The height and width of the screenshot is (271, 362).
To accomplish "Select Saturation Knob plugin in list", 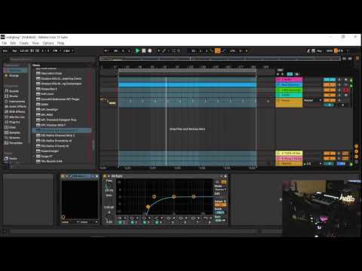I will (x=51, y=73).
